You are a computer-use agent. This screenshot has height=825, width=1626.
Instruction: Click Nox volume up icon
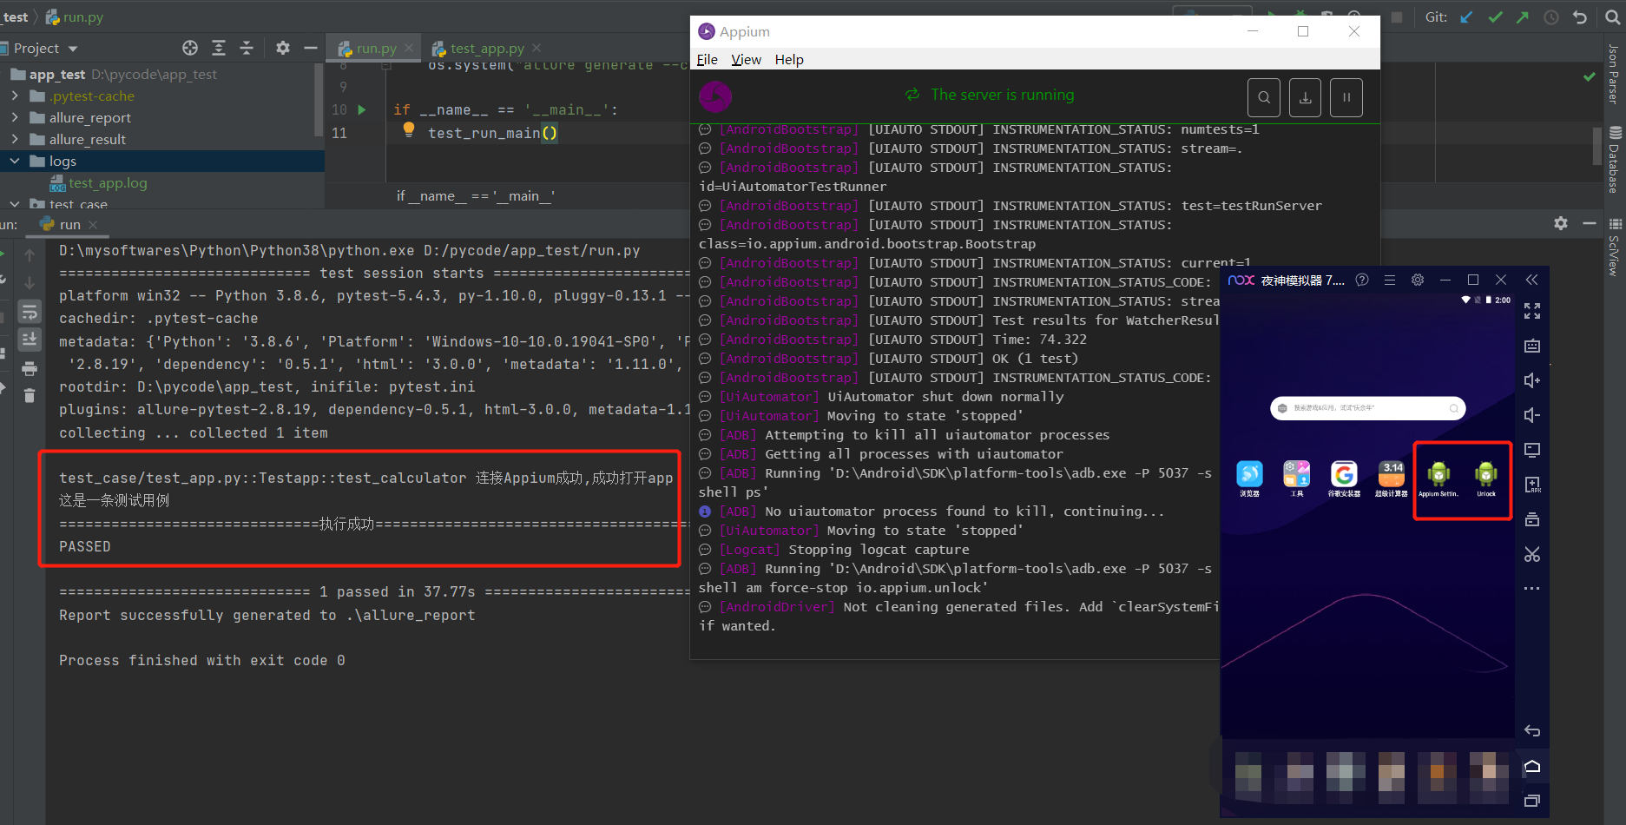point(1532,380)
